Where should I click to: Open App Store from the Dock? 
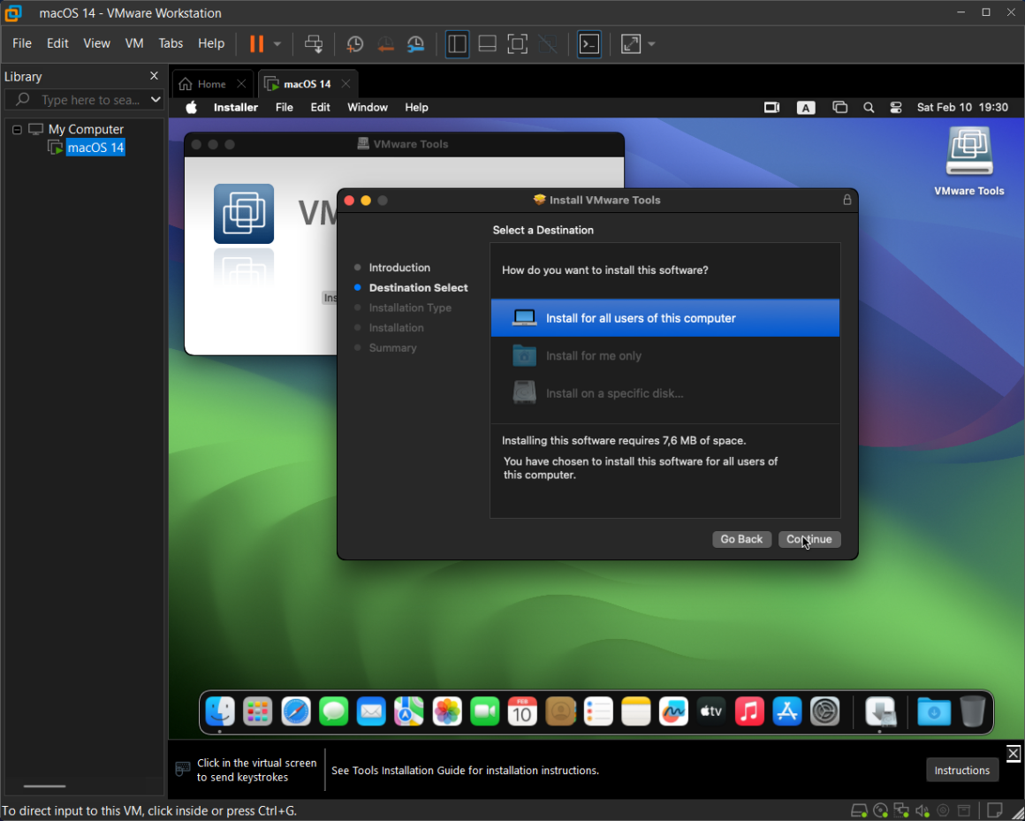(x=787, y=711)
